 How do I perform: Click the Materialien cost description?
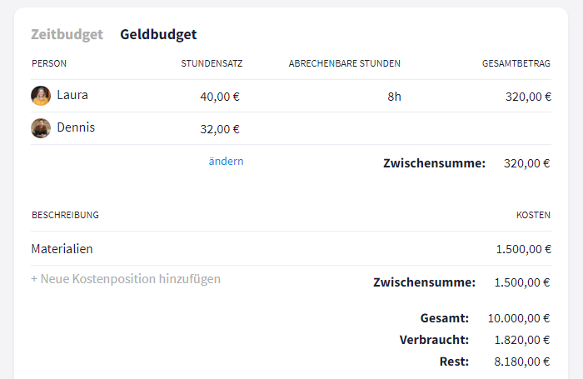(62, 248)
